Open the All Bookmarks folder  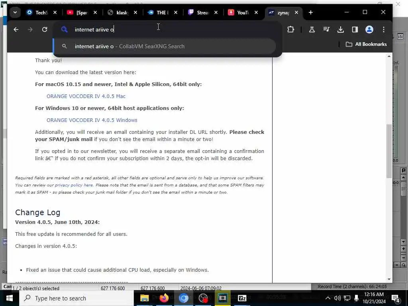pos(366,44)
